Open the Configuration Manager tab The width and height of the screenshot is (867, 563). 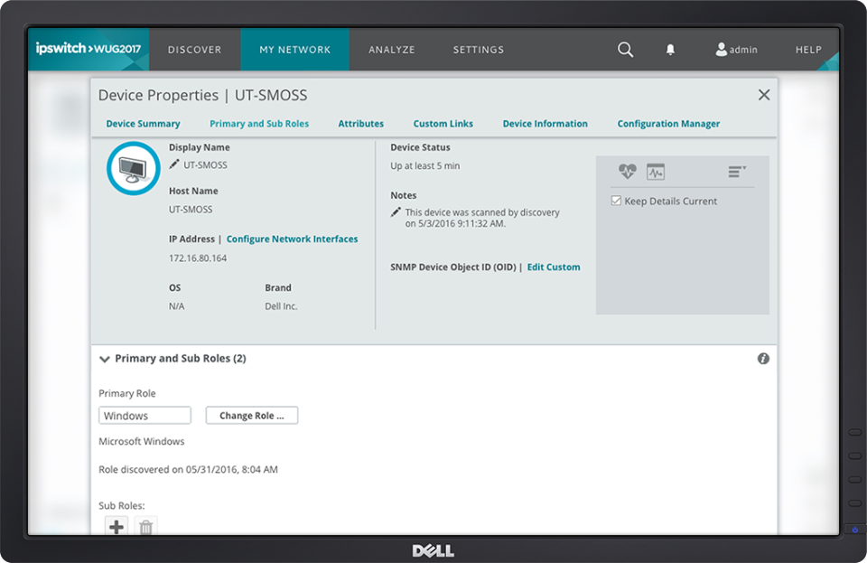coord(668,123)
